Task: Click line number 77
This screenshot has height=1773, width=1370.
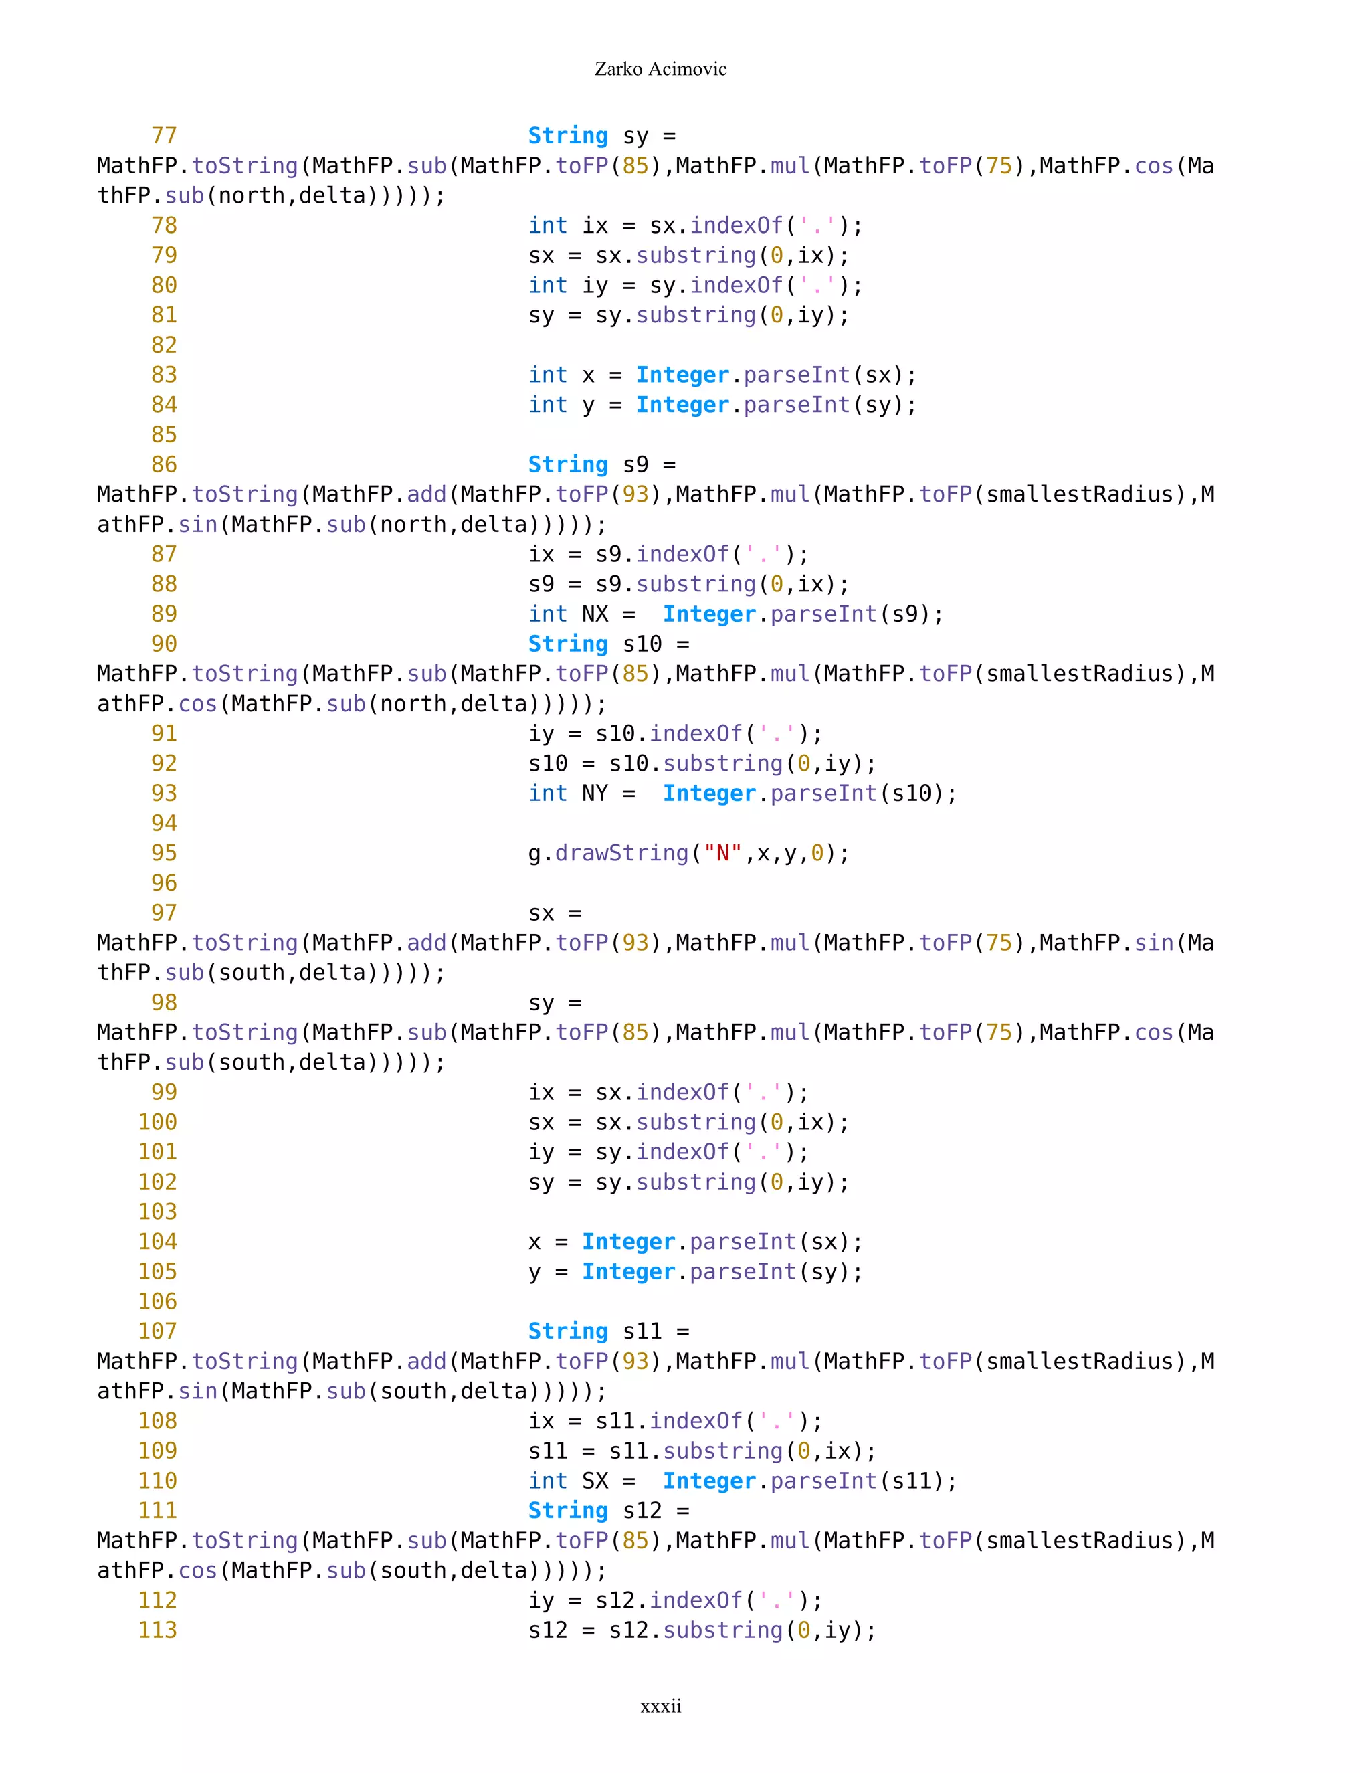Action: 164,136
